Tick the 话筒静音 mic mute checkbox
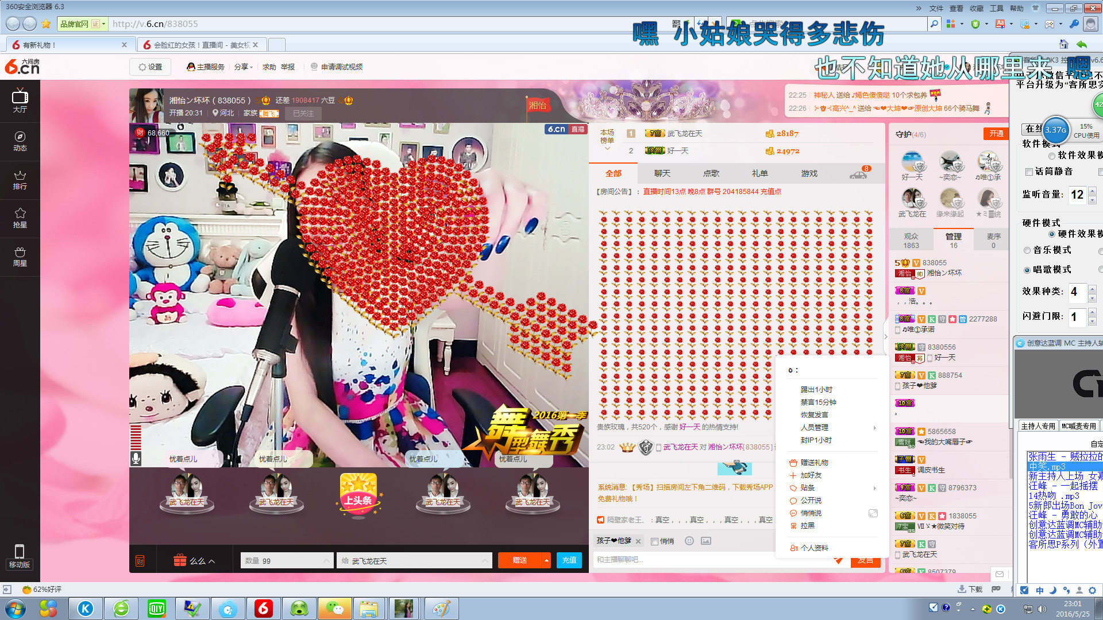1103x620 pixels. point(1029,172)
